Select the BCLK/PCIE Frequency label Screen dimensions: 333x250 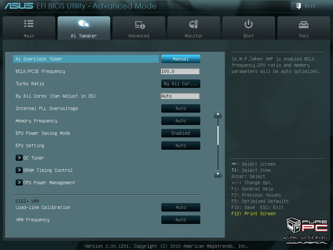[x=40, y=71]
